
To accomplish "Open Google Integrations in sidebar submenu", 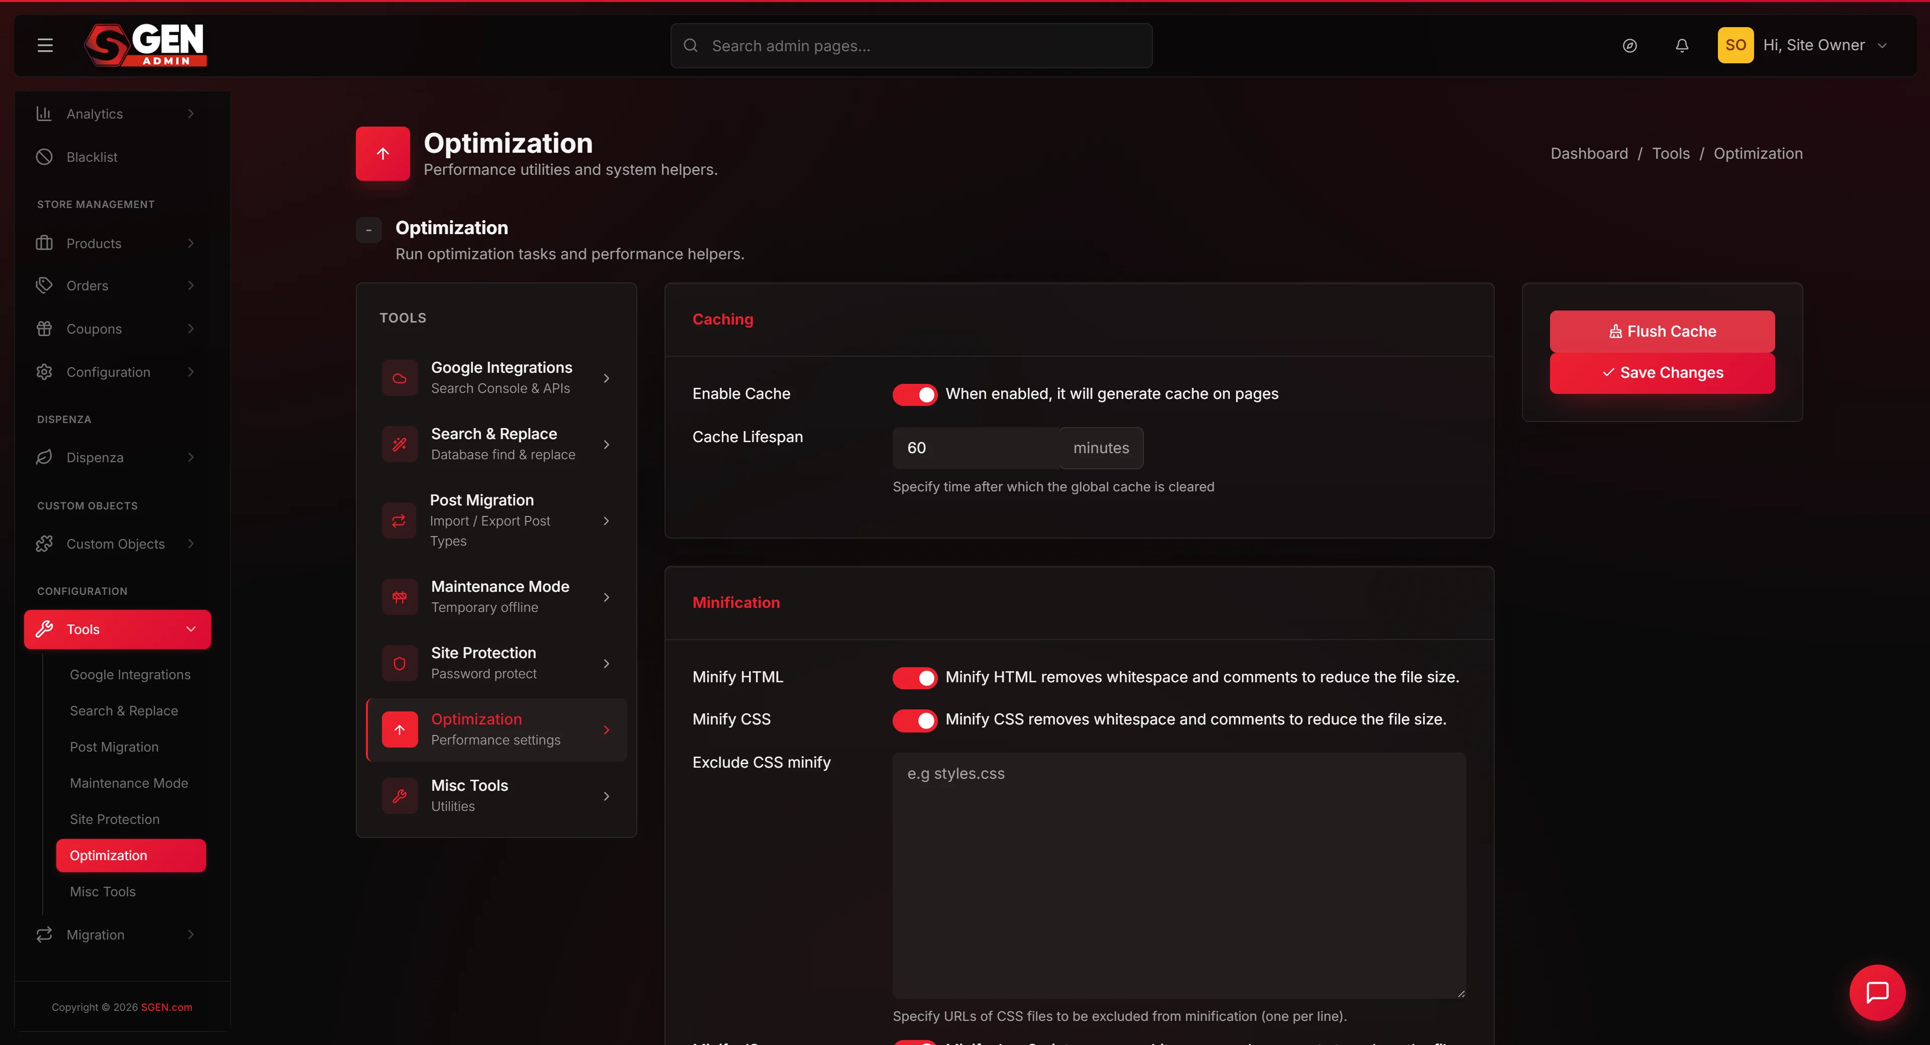I will click(x=130, y=674).
